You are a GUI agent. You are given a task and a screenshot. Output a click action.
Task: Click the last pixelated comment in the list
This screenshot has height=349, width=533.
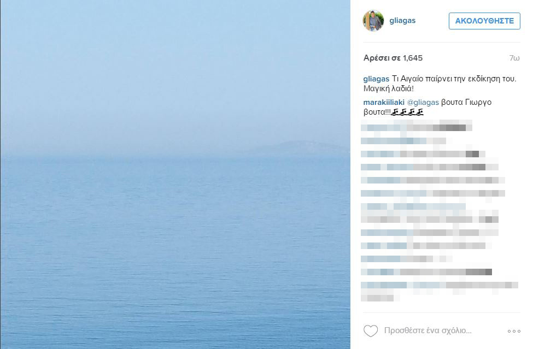point(439,291)
